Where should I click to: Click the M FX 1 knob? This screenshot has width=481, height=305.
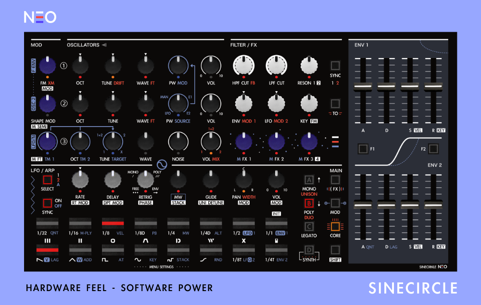pyautogui.click(x=243, y=141)
